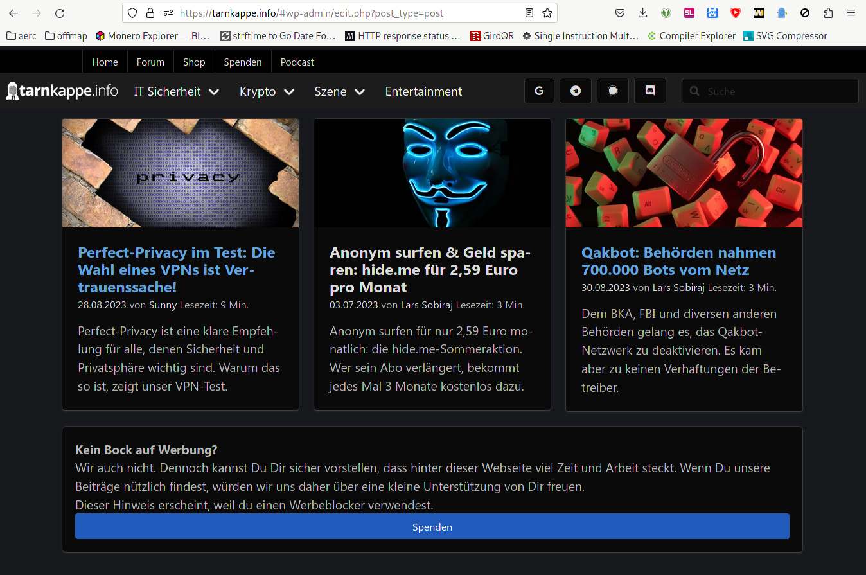Bookmark page with the star icon

(547, 13)
